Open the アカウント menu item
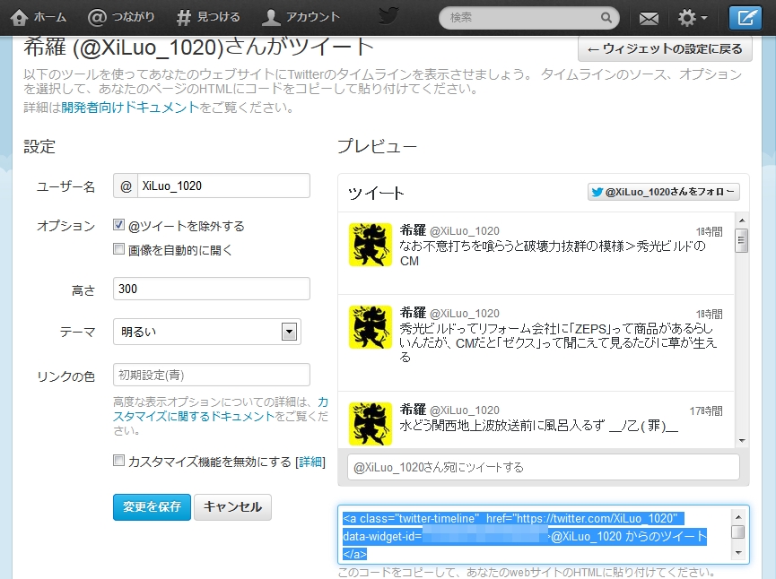Screen dimensions: 776x579 301,17
